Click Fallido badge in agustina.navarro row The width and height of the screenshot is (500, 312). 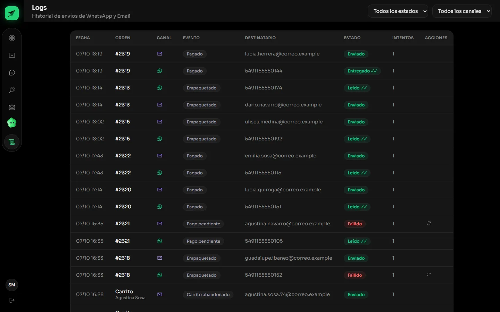point(355,224)
